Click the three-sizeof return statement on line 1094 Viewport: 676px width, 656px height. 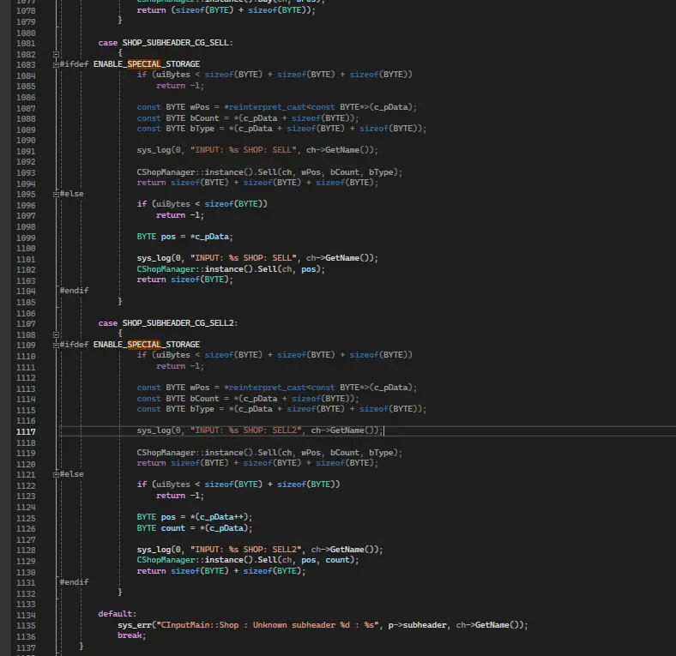click(257, 183)
